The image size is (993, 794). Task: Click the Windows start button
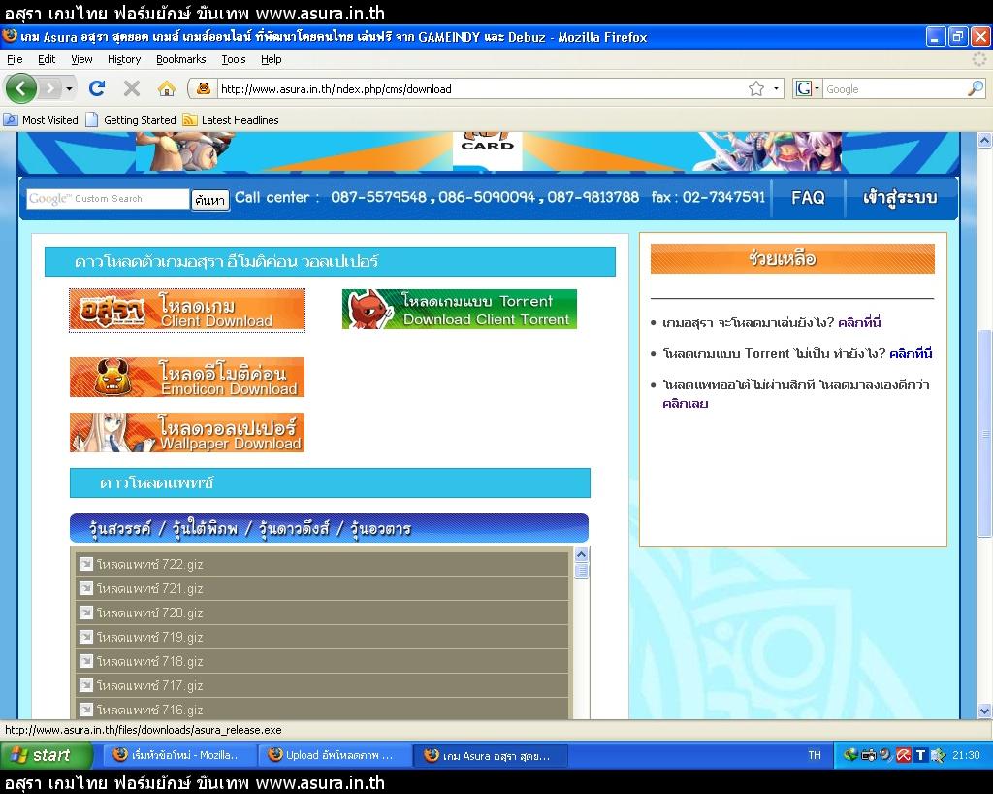(x=47, y=755)
